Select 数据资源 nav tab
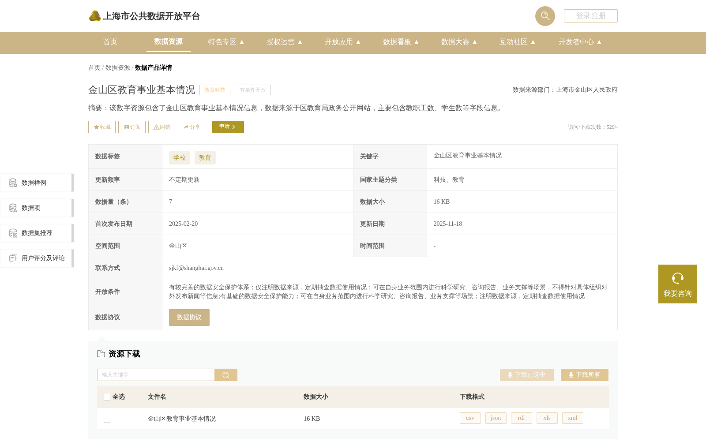Viewport: 706px width, 441px height. (x=169, y=41)
